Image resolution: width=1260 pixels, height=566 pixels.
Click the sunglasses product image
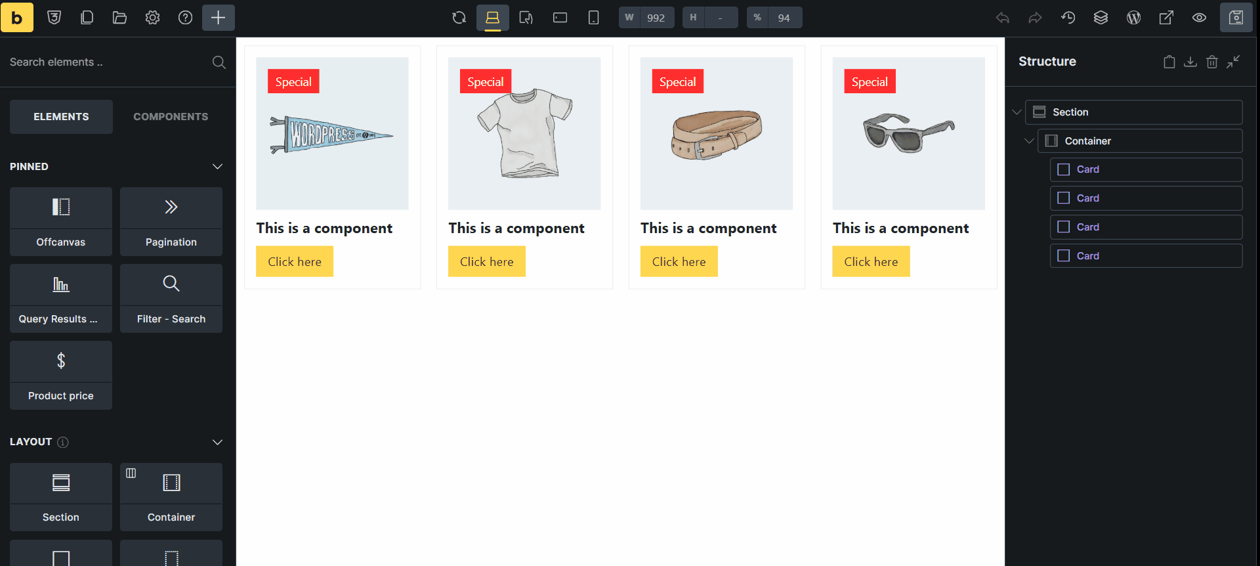point(909,134)
